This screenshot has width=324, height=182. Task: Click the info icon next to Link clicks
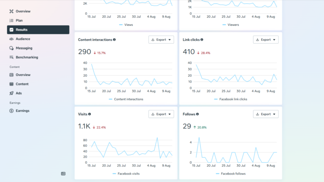(202, 40)
